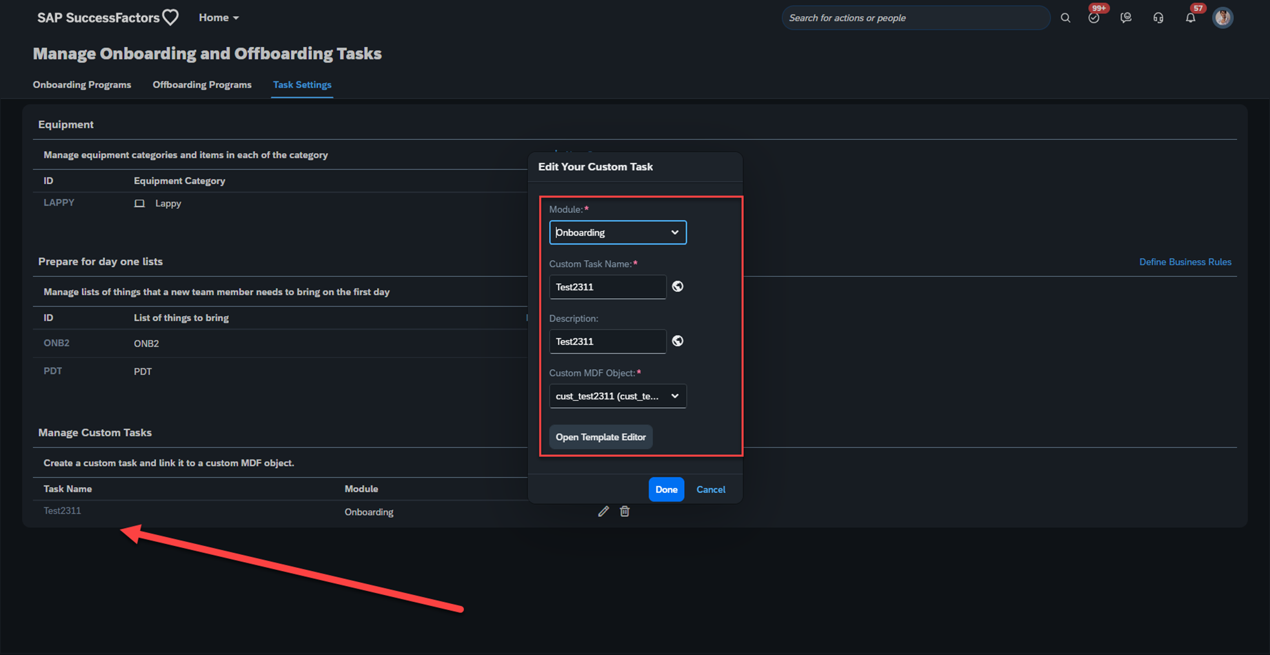Open the chat assistant icon in header
Viewport: 1270px width, 655px height.
click(1126, 18)
